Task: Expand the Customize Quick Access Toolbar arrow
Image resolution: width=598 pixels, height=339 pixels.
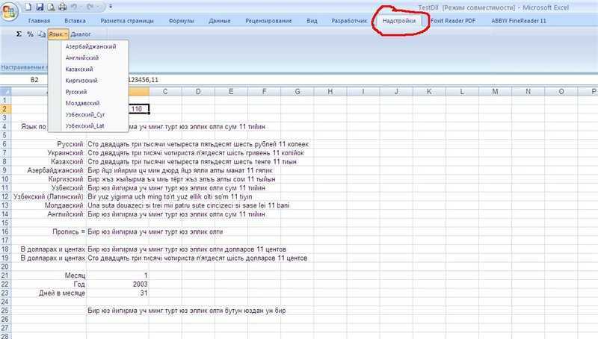Action: click(x=110, y=7)
